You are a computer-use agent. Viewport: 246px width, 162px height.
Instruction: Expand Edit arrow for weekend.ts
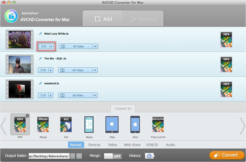tap(51, 95)
